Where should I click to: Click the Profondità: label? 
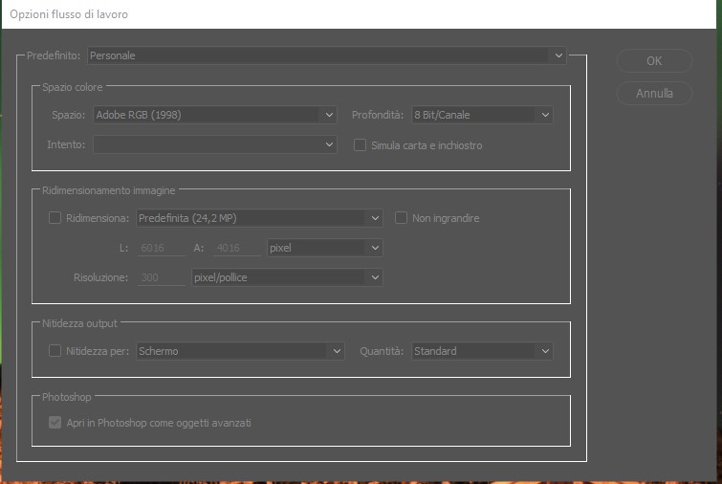tap(378, 115)
